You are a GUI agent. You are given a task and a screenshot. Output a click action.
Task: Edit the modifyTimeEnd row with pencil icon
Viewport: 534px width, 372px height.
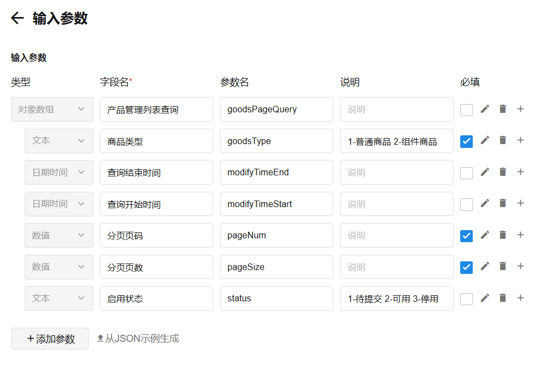coord(485,172)
